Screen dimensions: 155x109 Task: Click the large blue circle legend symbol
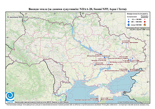tap(129, 22)
